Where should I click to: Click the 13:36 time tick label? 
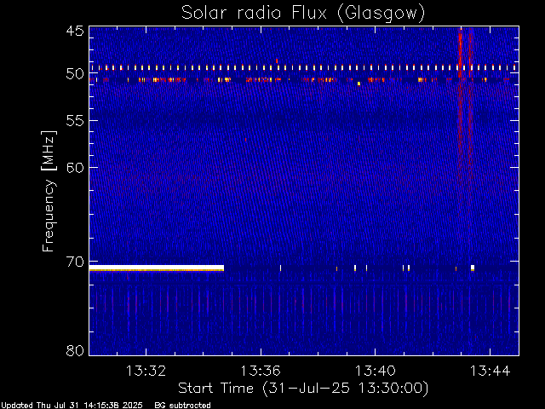[261, 372]
